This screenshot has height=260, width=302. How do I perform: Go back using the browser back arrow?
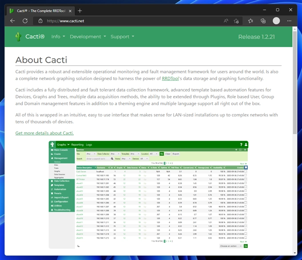click(12, 21)
